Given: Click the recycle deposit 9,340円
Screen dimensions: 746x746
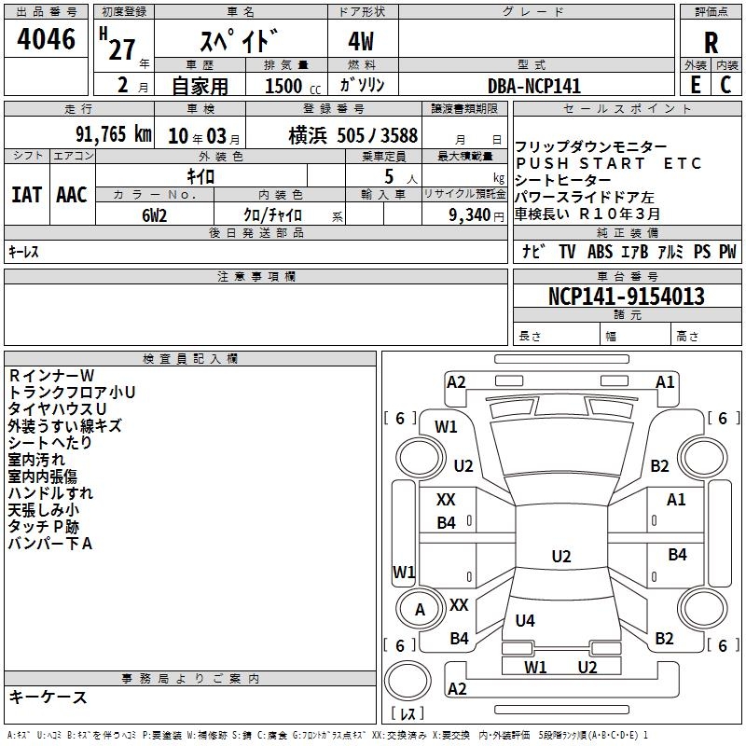Looking at the screenshot, I should point(477,215).
